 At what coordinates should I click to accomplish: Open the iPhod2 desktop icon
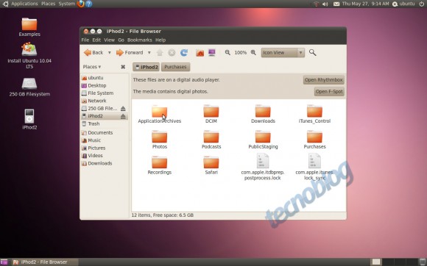click(x=29, y=119)
